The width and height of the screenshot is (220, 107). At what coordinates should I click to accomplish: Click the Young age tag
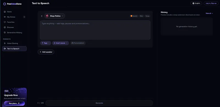tap(147, 16)
